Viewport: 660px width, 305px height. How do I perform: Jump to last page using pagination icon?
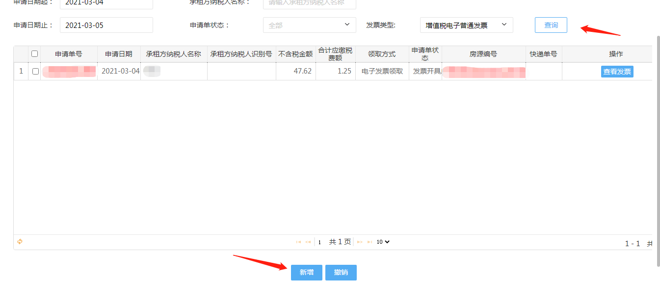(369, 242)
